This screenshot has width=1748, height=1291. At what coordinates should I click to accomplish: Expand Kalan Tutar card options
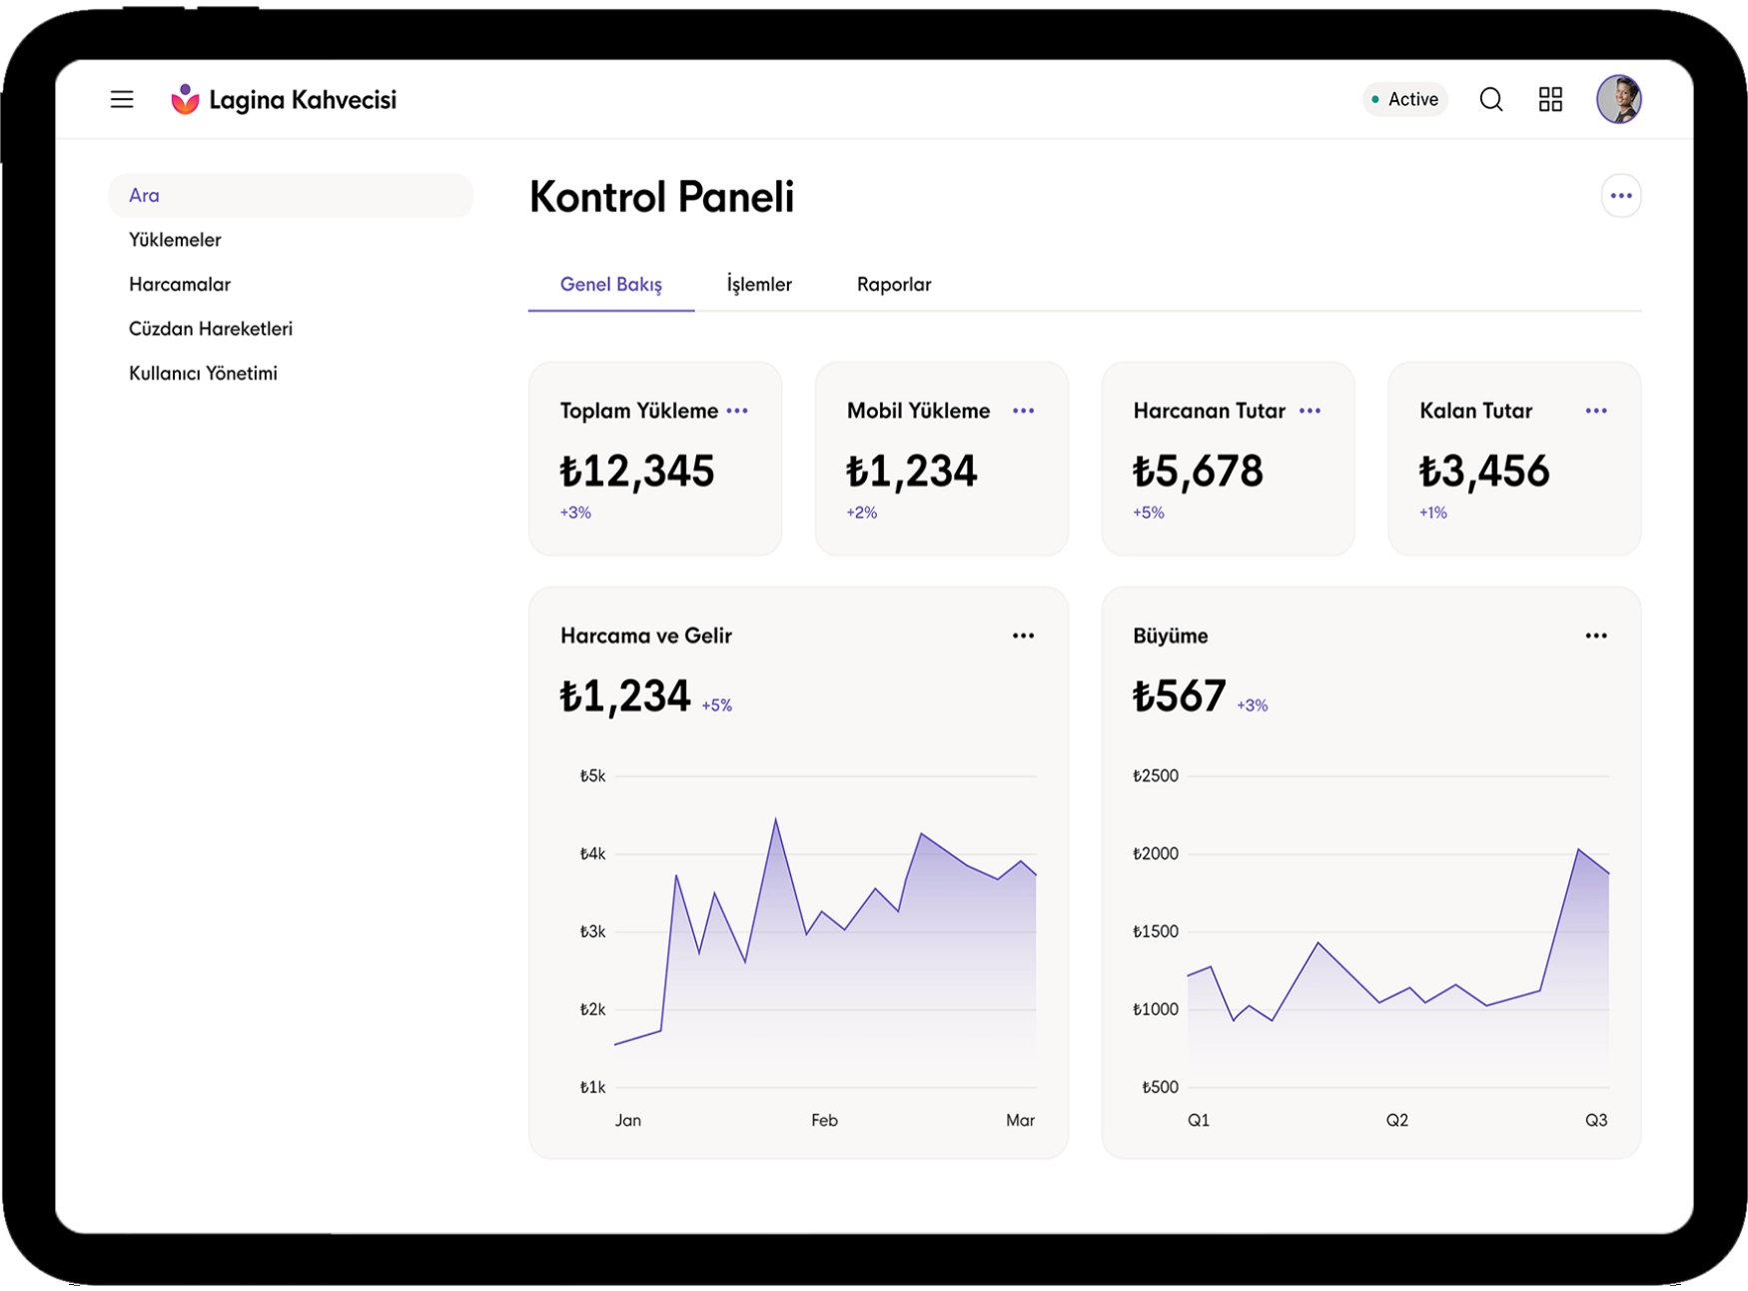pyautogui.click(x=1595, y=411)
